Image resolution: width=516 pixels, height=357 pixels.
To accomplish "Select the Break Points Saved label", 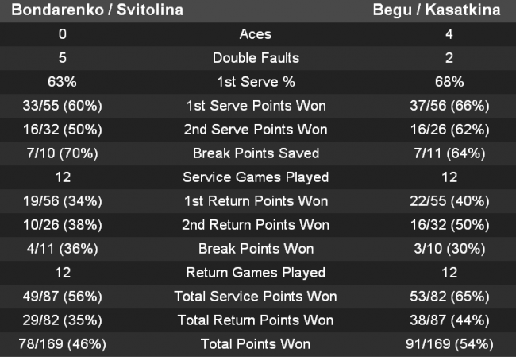I will pos(255,153).
